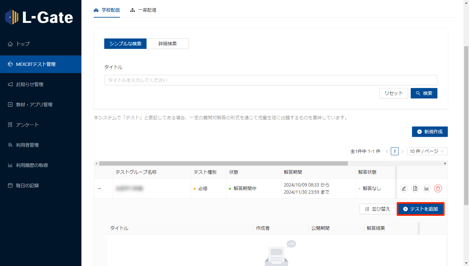Click the タイトル search input field
469x266 pixels.
pos(270,80)
